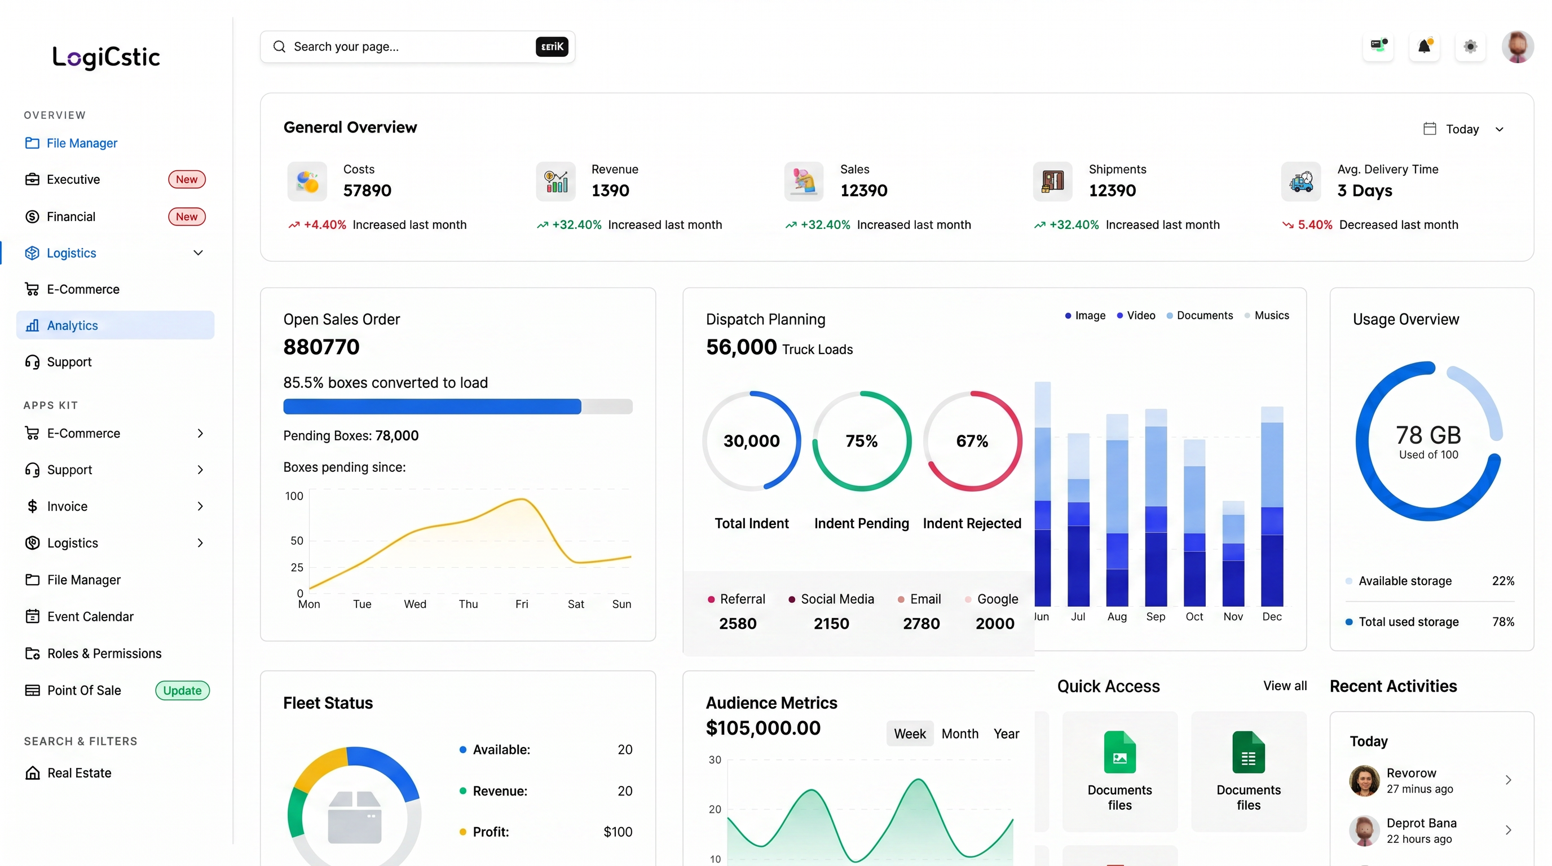This screenshot has height=866, width=1552.
Task: Expand the Invoice submenu
Action: [x=200, y=506]
